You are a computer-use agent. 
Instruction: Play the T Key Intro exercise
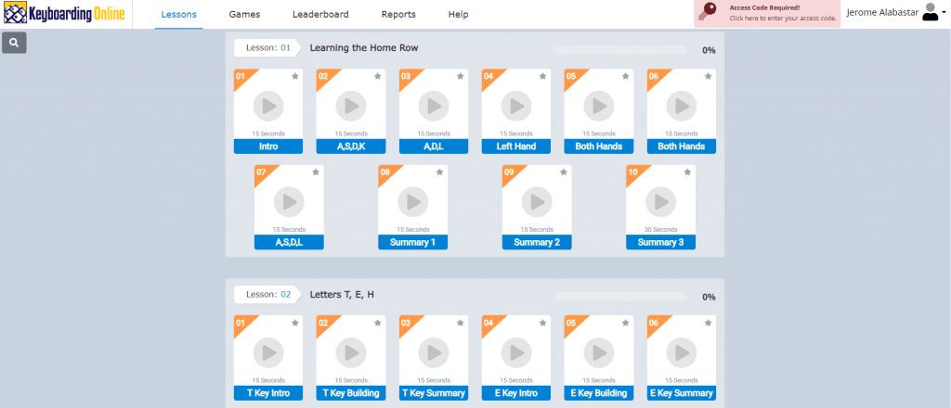tap(268, 352)
